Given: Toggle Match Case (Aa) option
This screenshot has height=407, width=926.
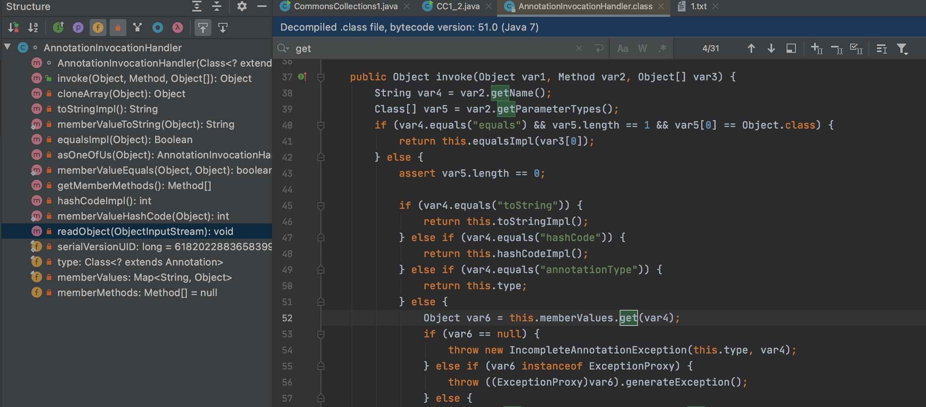Looking at the screenshot, I should pyautogui.click(x=623, y=49).
